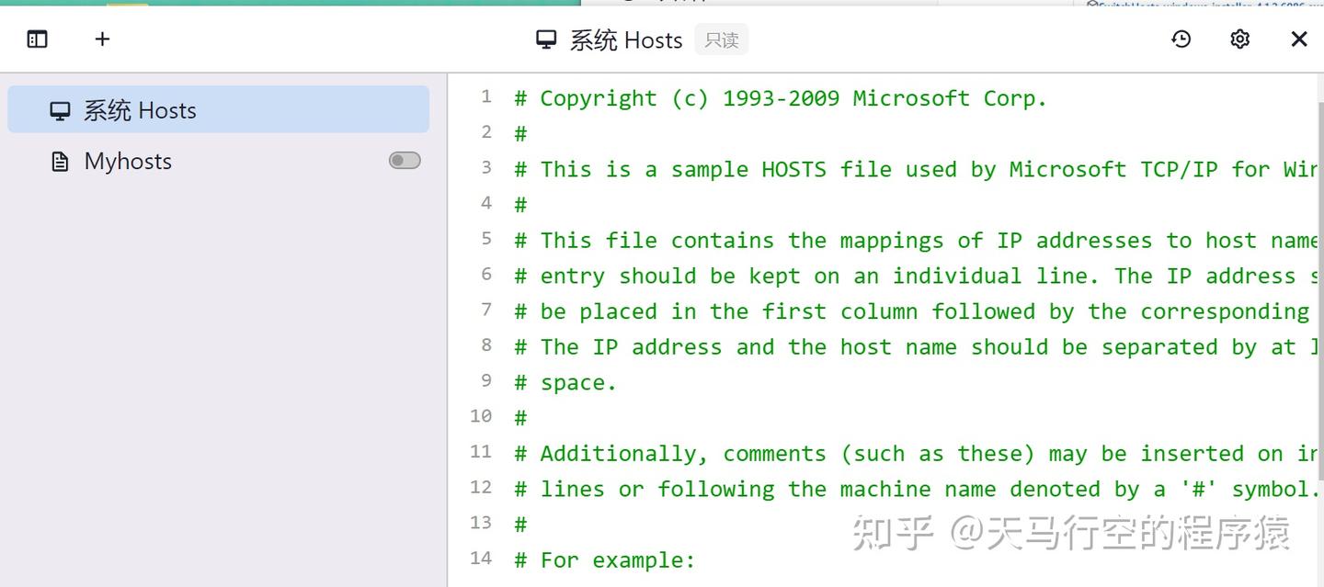Click the monitor icon beside 系统 Hosts title
The width and height of the screenshot is (1324, 587).
click(546, 40)
